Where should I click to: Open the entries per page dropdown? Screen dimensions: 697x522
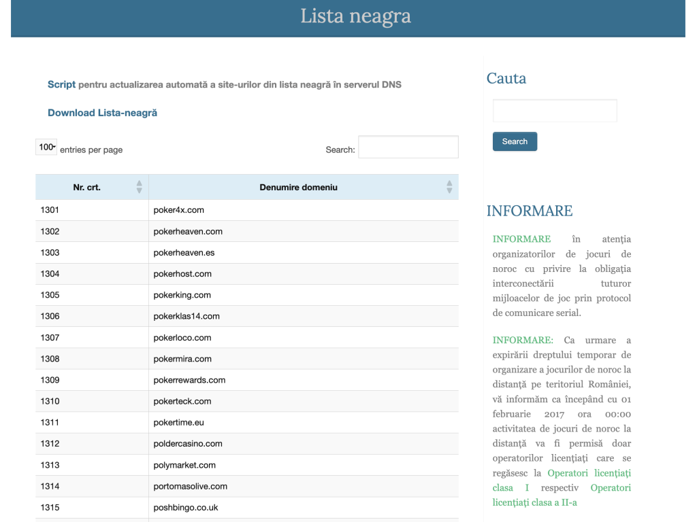click(46, 147)
